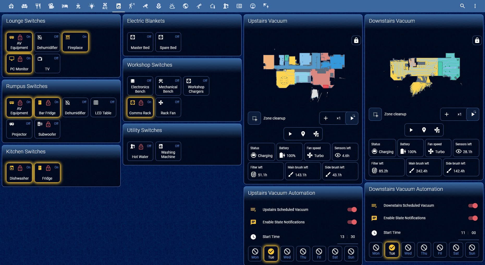The height and width of the screenshot is (265, 485).
Task: Locate the Upstairs Vacuum with the map pin icon
Action: tap(303, 134)
